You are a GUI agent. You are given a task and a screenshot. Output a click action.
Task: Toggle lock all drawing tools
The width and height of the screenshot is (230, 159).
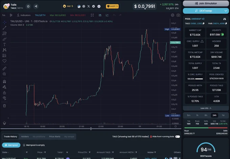click(4, 93)
